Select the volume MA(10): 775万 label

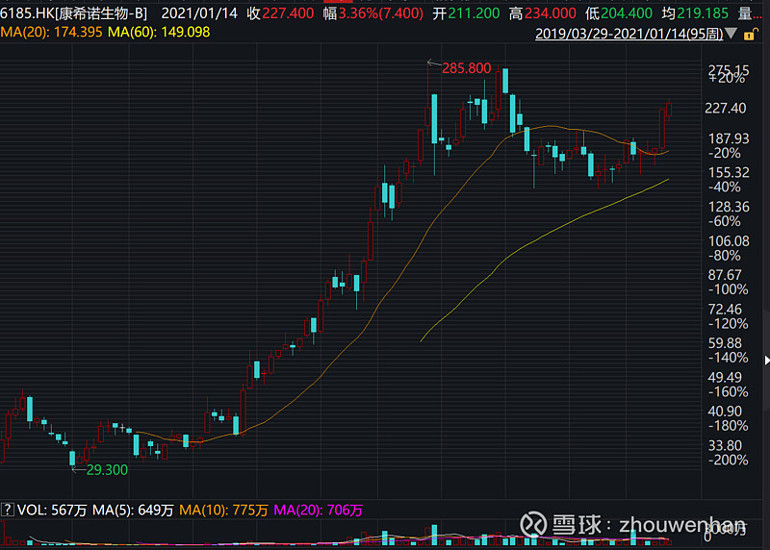(x=223, y=511)
